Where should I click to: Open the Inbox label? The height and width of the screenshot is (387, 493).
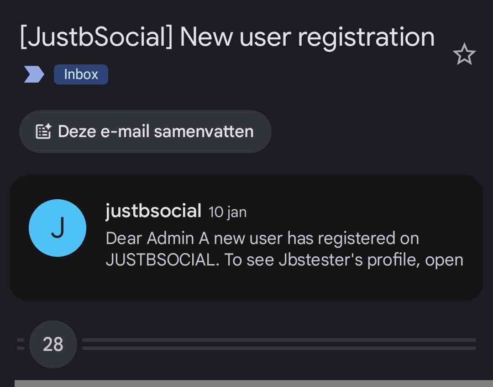tap(81, 74)
